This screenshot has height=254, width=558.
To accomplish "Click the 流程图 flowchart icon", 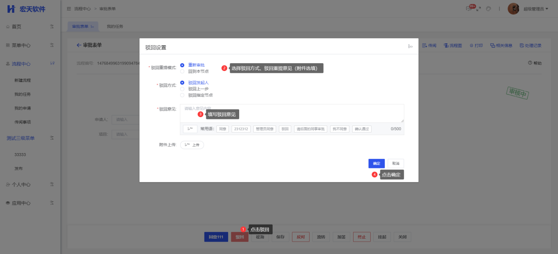I will coord(452,45).
